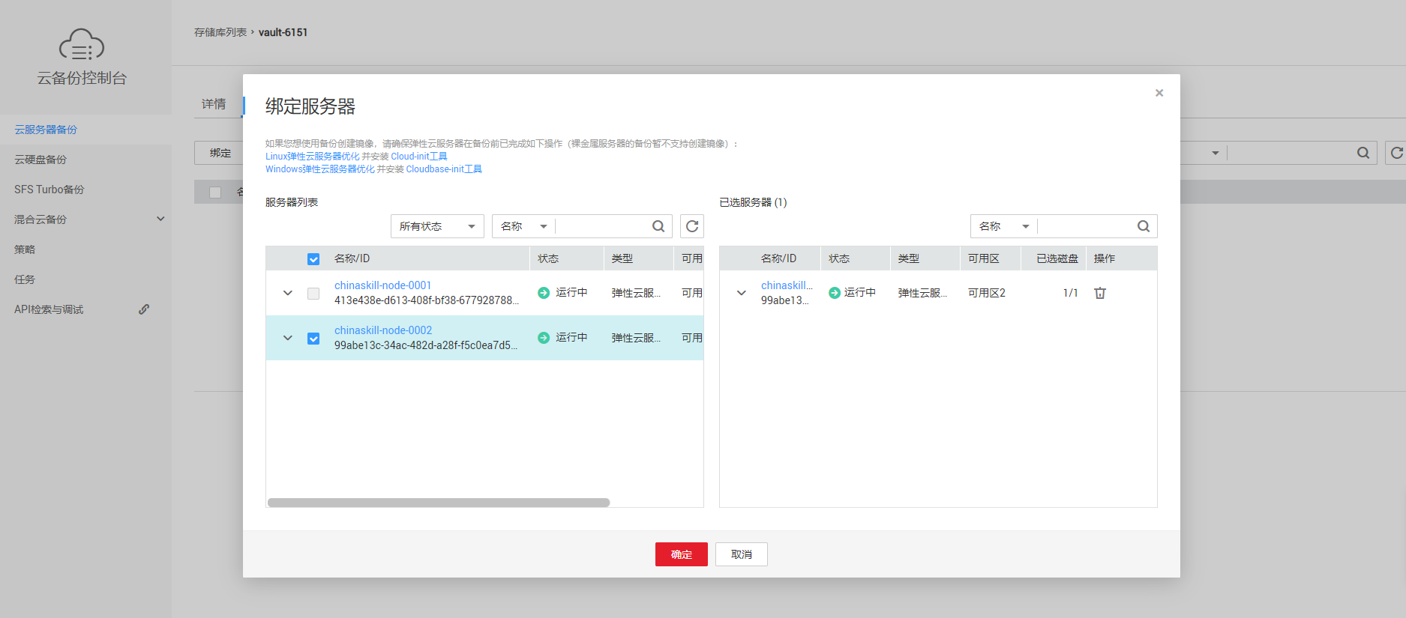Viewport: 1406px width, 618px height.
Task: Cancel the dialog with 取消
Action: (742, 554)
